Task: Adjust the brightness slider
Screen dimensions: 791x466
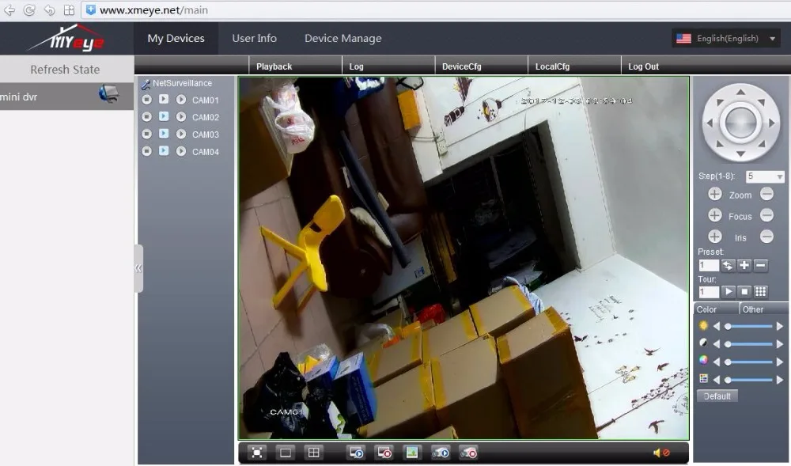Action: point(748,326)
